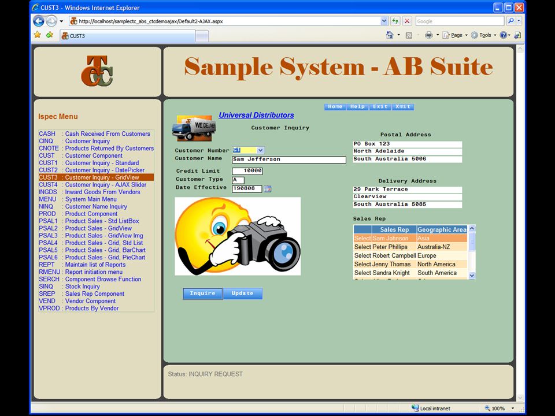Print the page using the printer icon

point(428,35)
